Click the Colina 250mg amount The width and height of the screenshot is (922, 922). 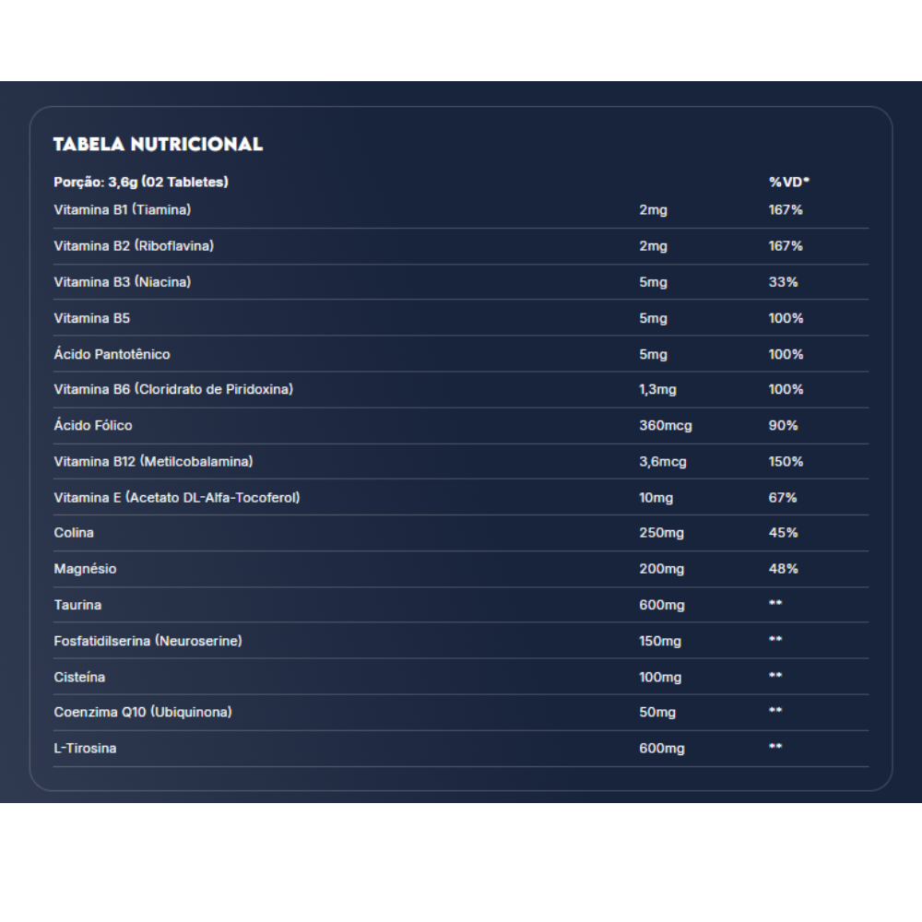click(661, 533)
